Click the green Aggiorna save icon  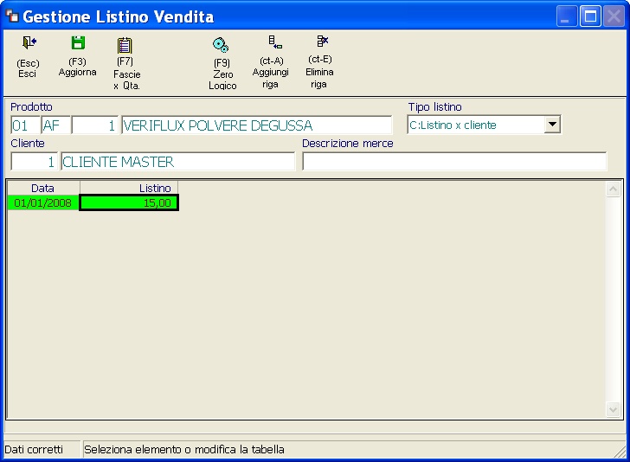(x=78, y=42)
